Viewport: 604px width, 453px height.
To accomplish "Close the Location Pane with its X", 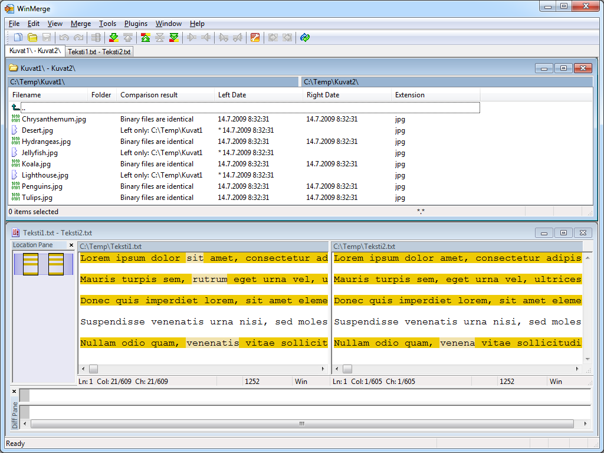I will (x=71, y=245).
